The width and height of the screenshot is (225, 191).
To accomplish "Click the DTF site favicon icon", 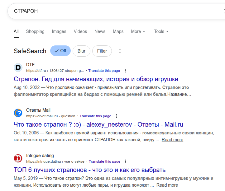I will [x=18, y=68].
